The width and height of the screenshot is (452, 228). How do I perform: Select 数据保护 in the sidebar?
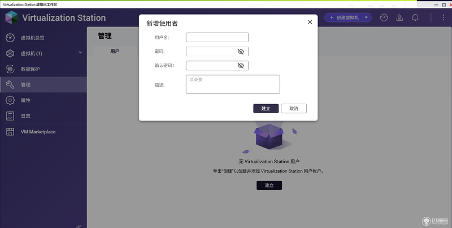44,69
